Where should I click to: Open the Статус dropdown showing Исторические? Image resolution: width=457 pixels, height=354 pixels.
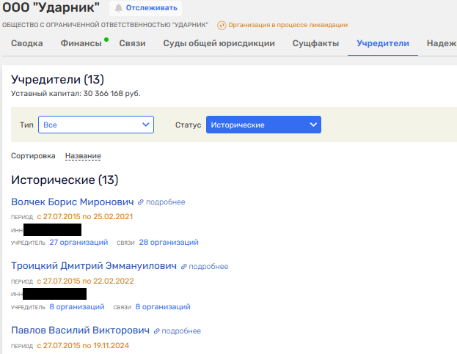[x=263, y=125]
